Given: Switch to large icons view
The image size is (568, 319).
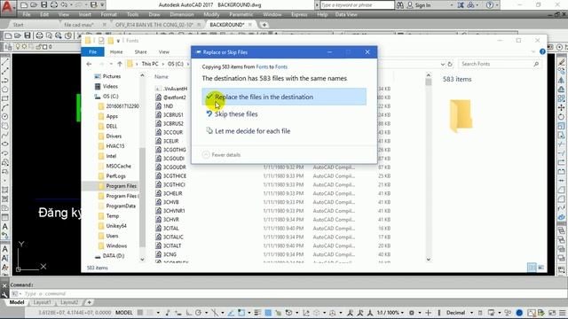Looking at the screenshot, I should click(541, 268).
